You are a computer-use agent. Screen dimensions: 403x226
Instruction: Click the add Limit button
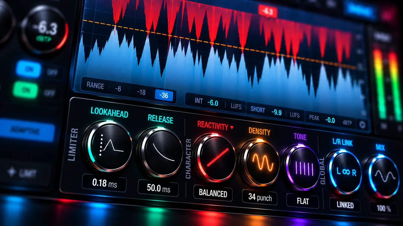(x=23, y=173)
